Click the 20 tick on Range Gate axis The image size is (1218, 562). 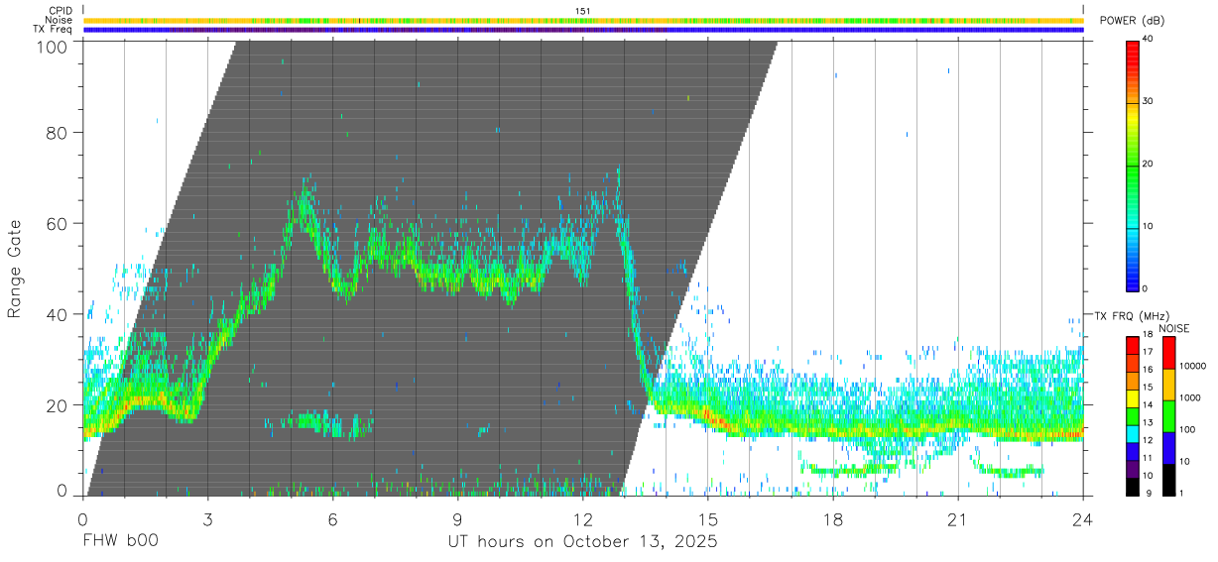pyautogui.click(x=58, y=404)
